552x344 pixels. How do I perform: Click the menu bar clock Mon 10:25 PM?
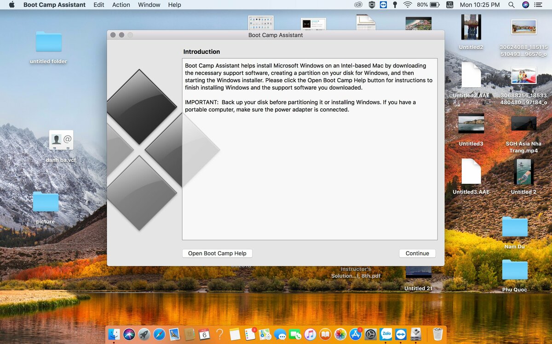(x=479, y=5)
